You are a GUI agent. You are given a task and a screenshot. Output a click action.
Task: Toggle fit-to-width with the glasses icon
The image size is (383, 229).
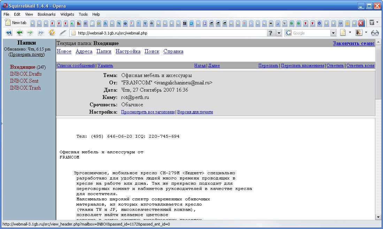[375, 33]
